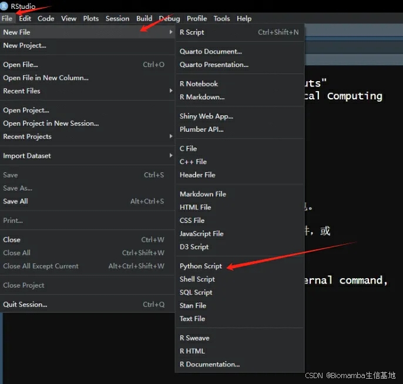Click the Close menu entry
Viewport: 403px width, 384px height.
click(x=88, y=240)
